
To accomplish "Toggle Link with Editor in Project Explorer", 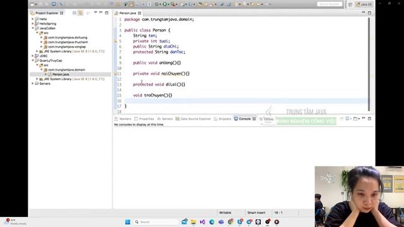I will (x=80, y=13).
